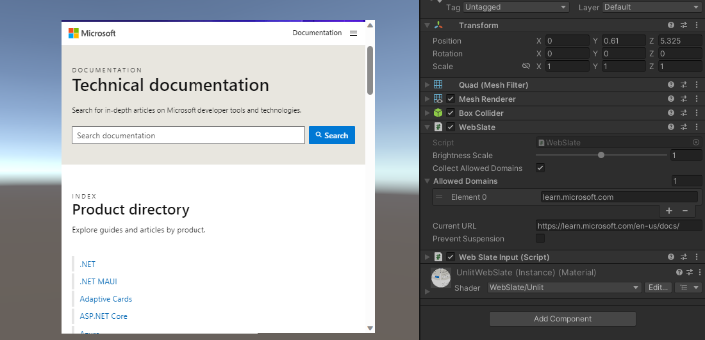Open Mesh Renderer help reference
The image size is (705, 340).
pyautogui.click(x=671, y=99)
